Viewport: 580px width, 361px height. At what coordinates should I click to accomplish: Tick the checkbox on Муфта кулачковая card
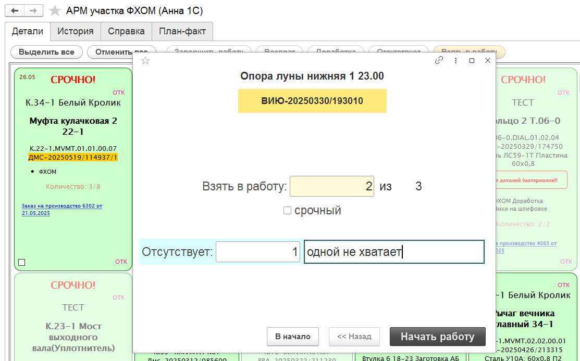[x=22, y=262]
